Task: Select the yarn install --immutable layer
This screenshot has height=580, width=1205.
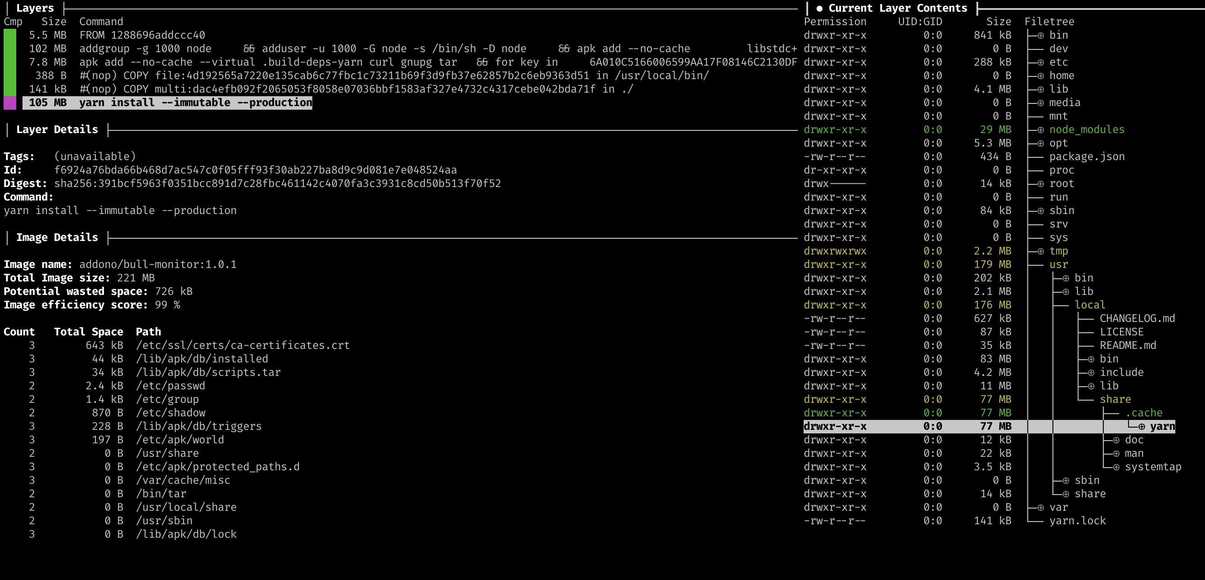Action: pyautogui.click(x=167, y=103)
